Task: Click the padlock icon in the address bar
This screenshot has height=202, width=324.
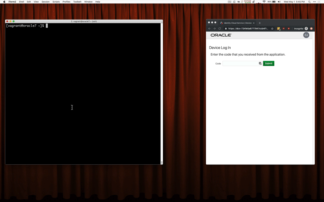Action: click(x=226, y=29)
